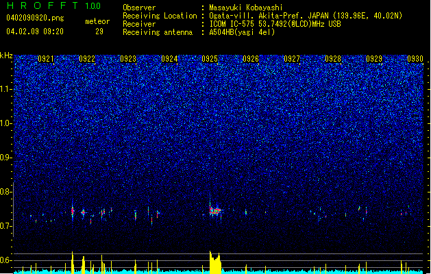Viewport: 431px width, 274px height.
Task: Click the 0923 time marker
Action: click(x=128, y=59)
